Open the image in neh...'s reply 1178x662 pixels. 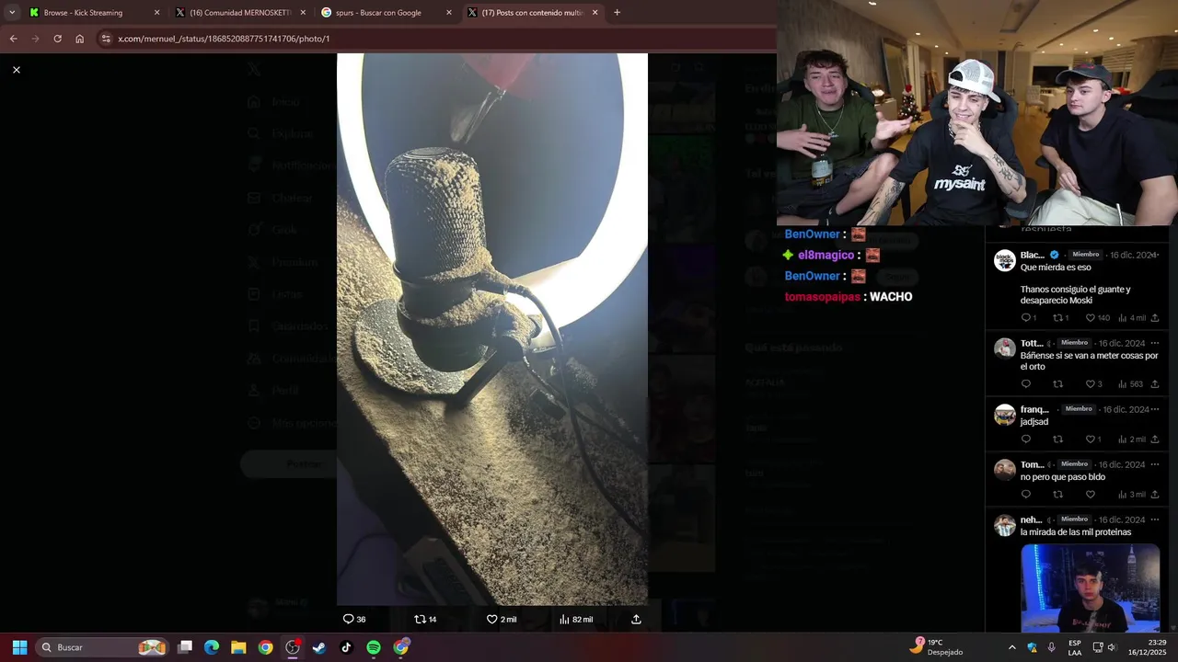[1090, 588]
